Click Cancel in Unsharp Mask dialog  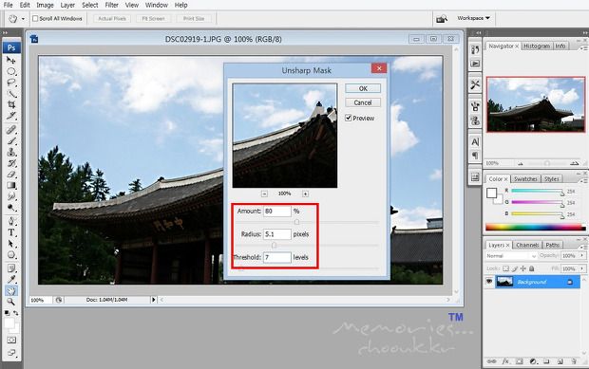tap(363, 102)
